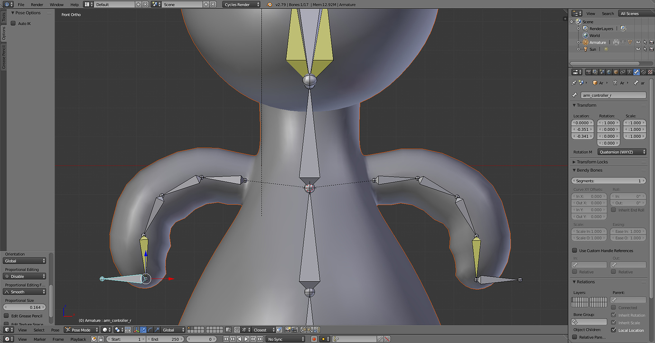
Task: Open the Select menu in 3D view header
Action: (39, 330)
